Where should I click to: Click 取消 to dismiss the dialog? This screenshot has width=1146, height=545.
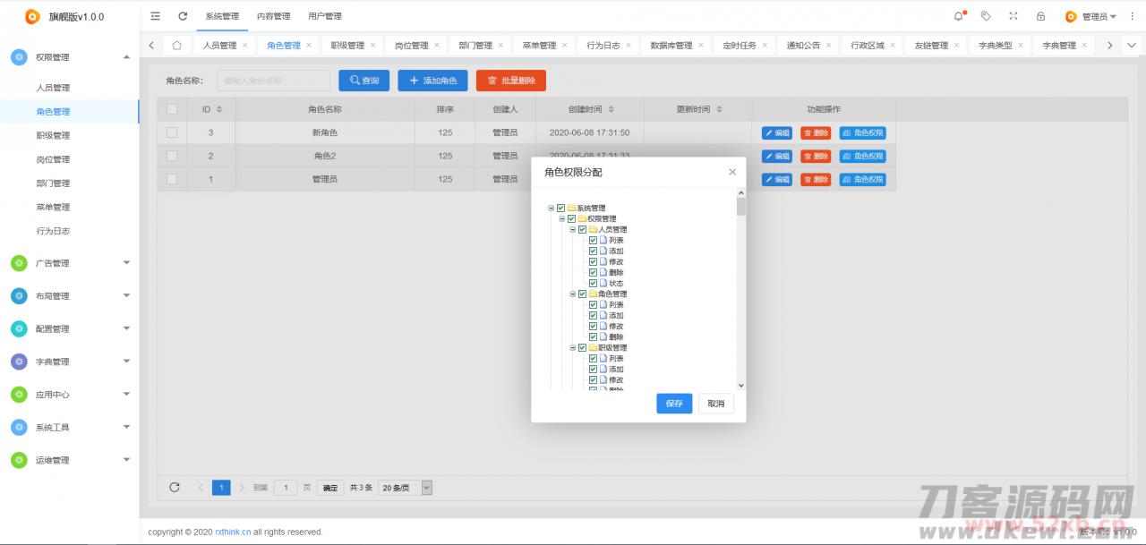(716, 404)
